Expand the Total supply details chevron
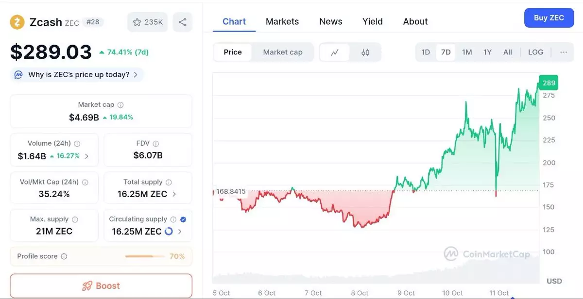 (x=174, y=194)
